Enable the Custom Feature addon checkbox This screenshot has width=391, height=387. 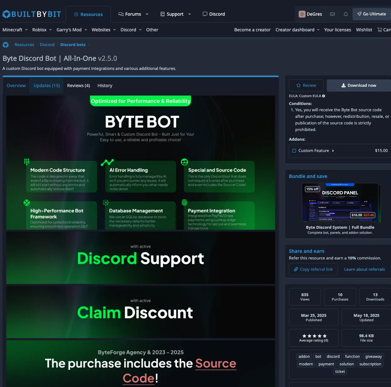tap(294, 151)
